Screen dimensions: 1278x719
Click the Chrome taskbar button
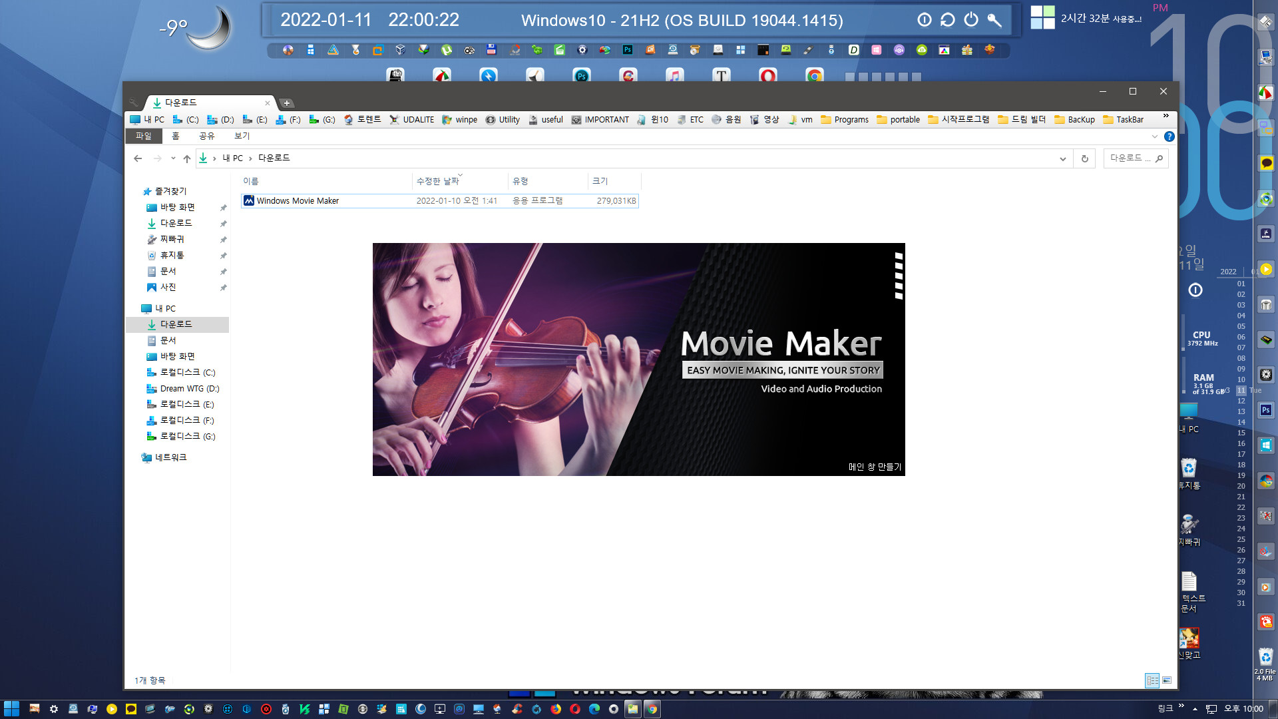[652, 709]
